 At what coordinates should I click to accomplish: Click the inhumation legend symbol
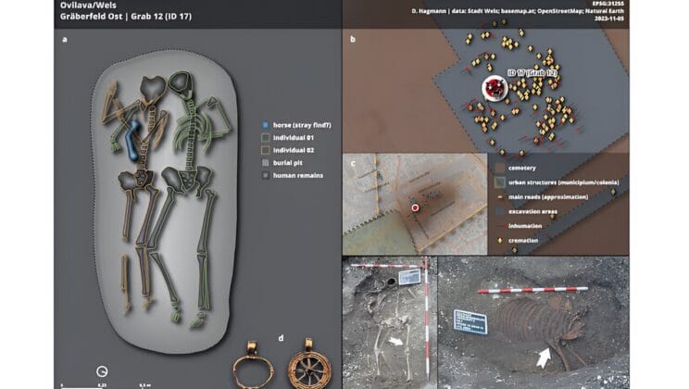(498, 226)
